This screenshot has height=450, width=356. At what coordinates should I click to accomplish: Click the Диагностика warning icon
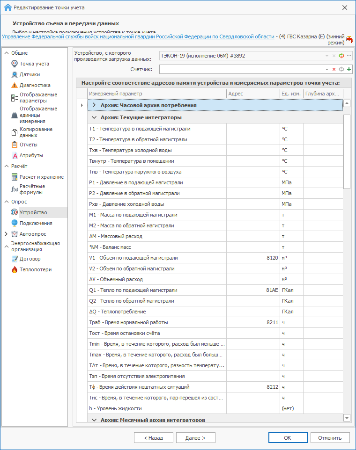15,85
